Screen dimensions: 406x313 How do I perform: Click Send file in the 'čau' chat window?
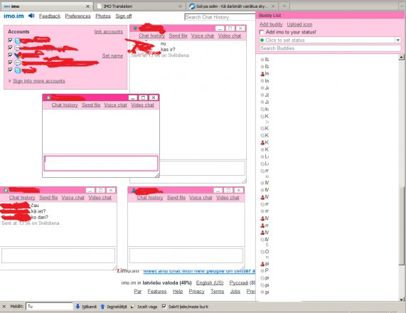pyautogui.click(x=48, y=198)
